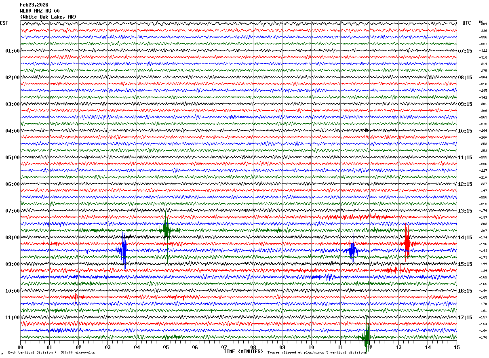The width and height of the screenshot is (489, 358).
Task: Select the blue seismic burst between minutes 3 and 4
Action: point(123,250)
